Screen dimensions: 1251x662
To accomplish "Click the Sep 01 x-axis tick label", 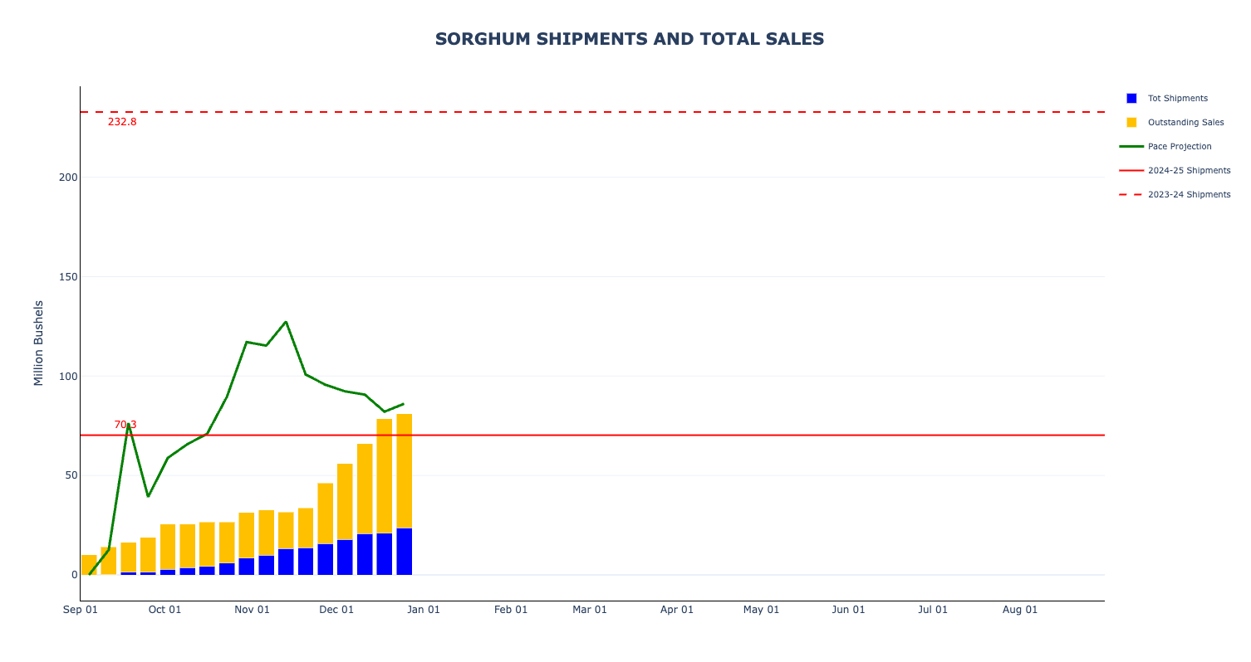I will 81,610.
